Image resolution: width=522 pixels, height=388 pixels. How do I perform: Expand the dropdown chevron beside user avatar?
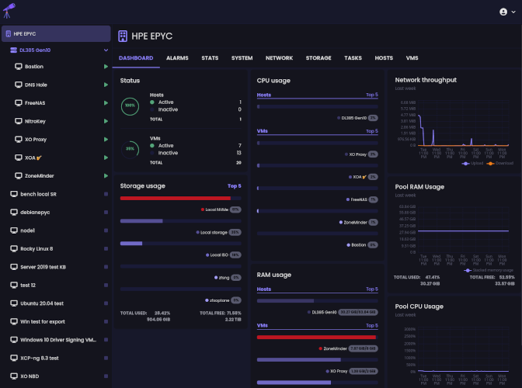[514, 12]
